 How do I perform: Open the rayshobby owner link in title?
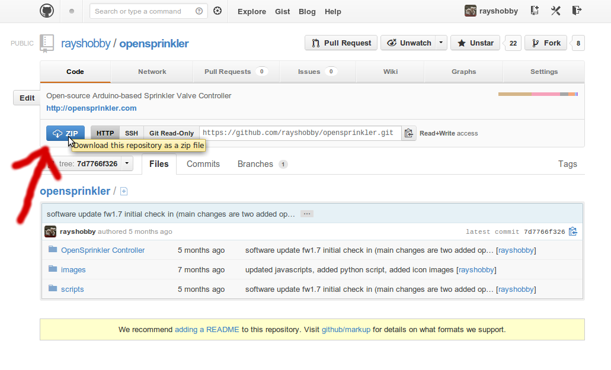point(86,43)
